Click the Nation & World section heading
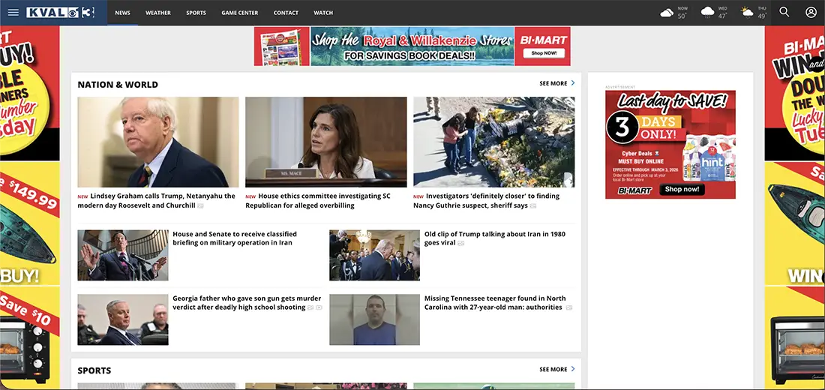This screenshot has height=390, width=825. pos(118,84)
